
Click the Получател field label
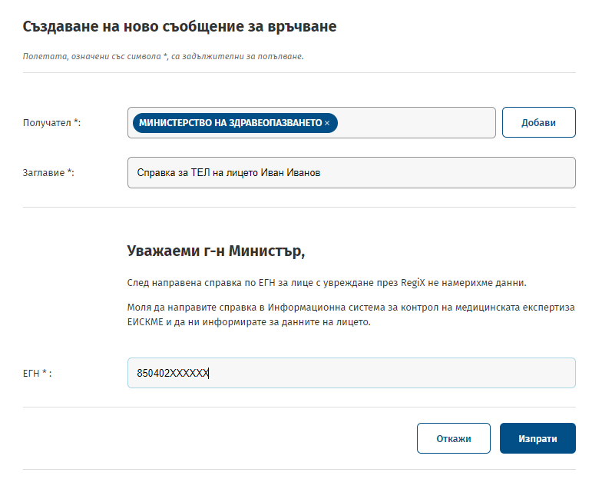click(x=52, y=123)
